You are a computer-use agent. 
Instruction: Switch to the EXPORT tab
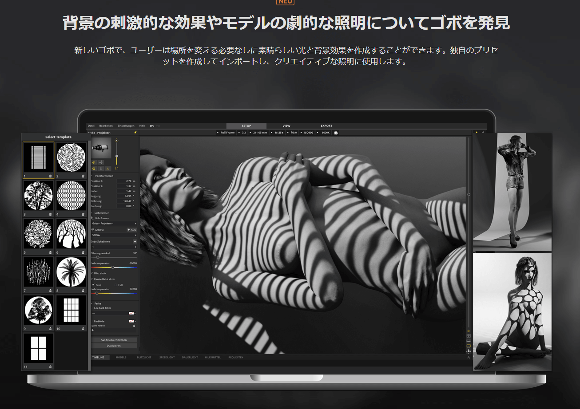coord(326,126)
